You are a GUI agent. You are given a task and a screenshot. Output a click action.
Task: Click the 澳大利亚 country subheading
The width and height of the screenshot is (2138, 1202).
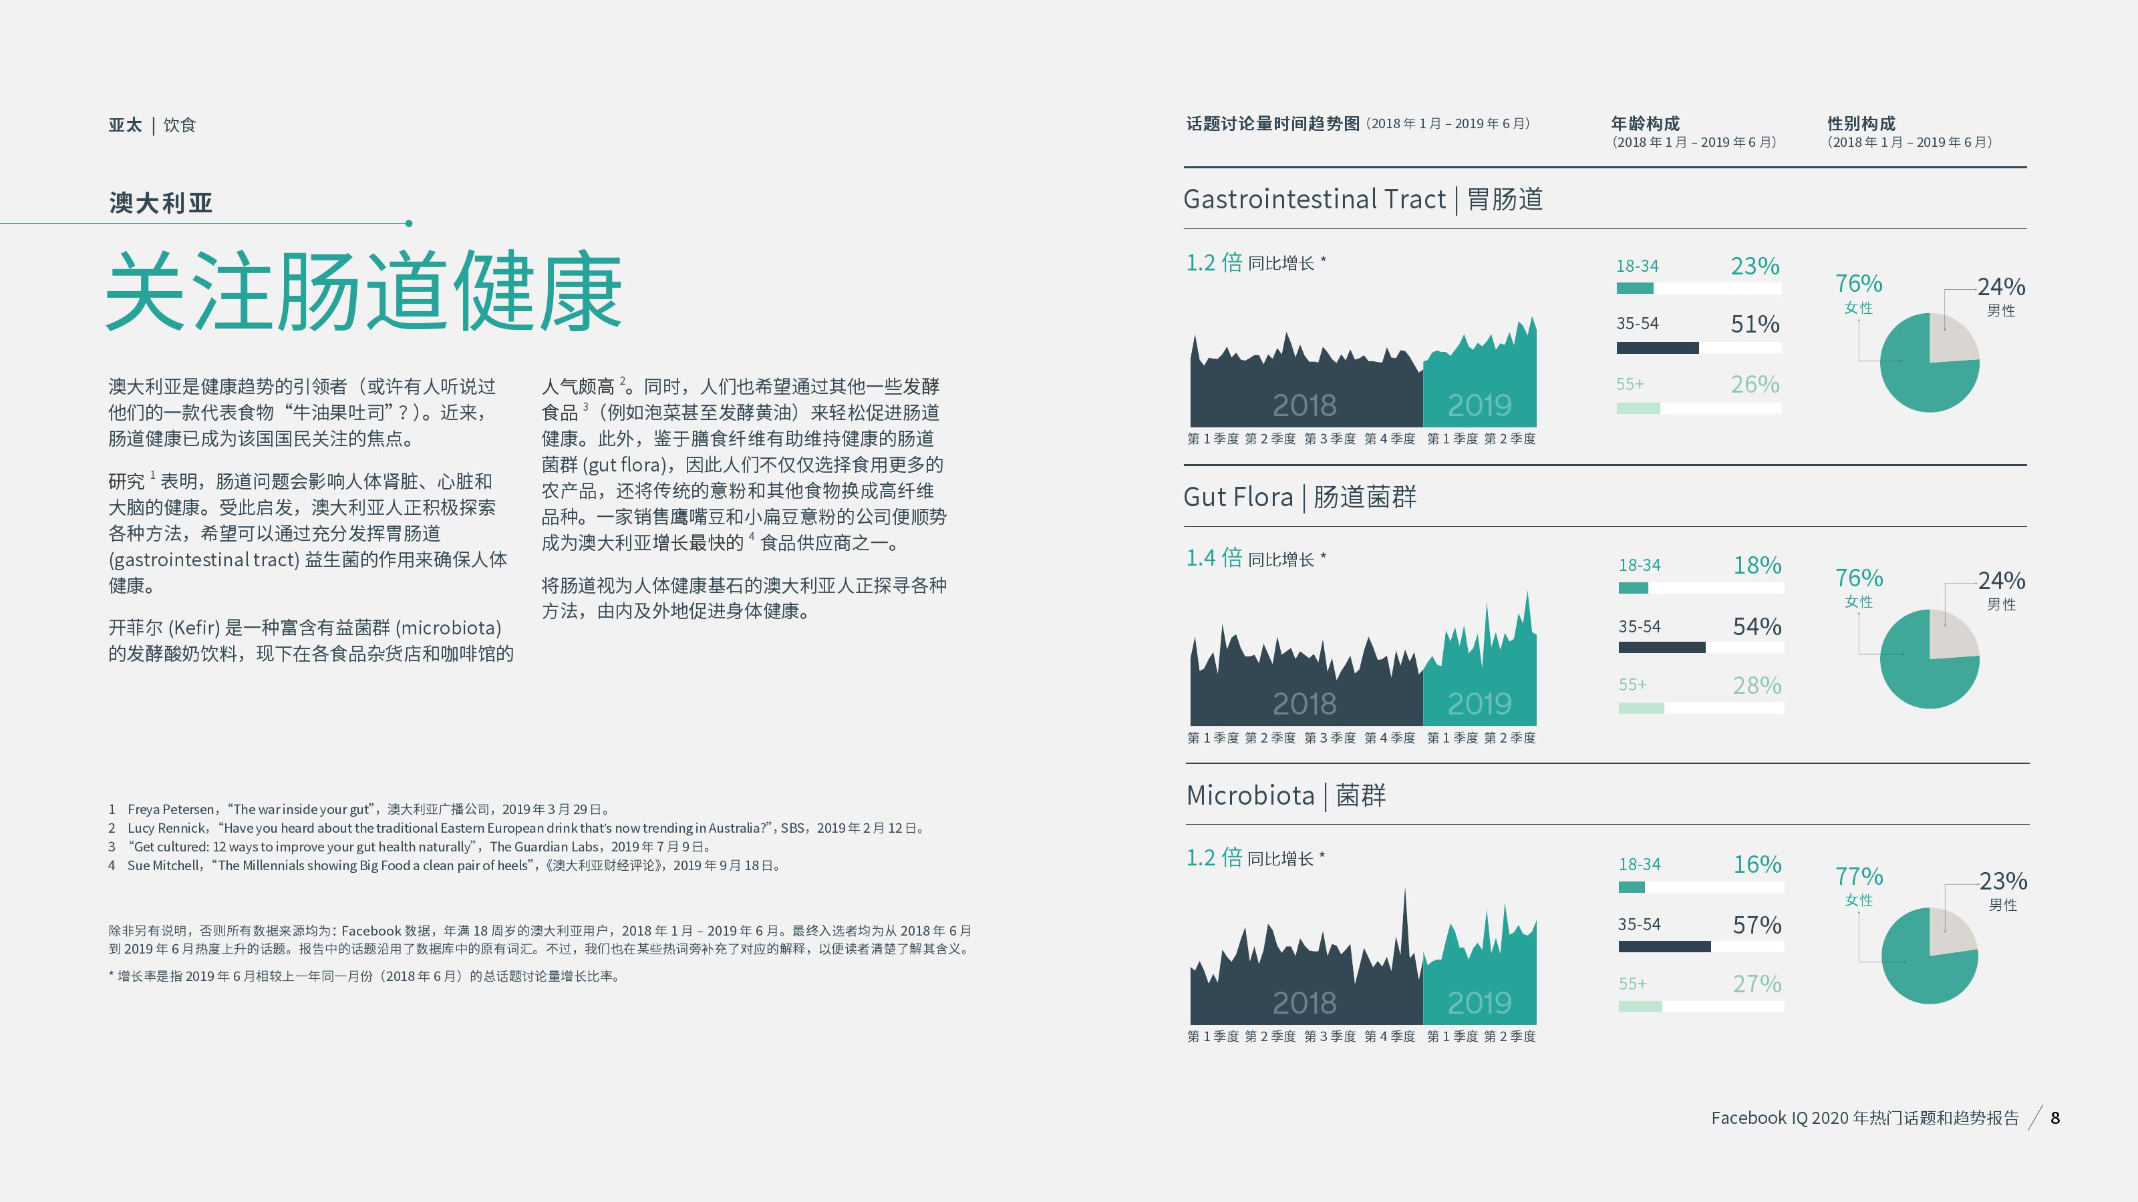click(x=161, y=202)
